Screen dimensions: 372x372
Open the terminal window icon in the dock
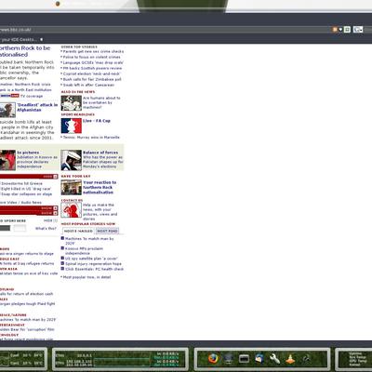point(244,359)
